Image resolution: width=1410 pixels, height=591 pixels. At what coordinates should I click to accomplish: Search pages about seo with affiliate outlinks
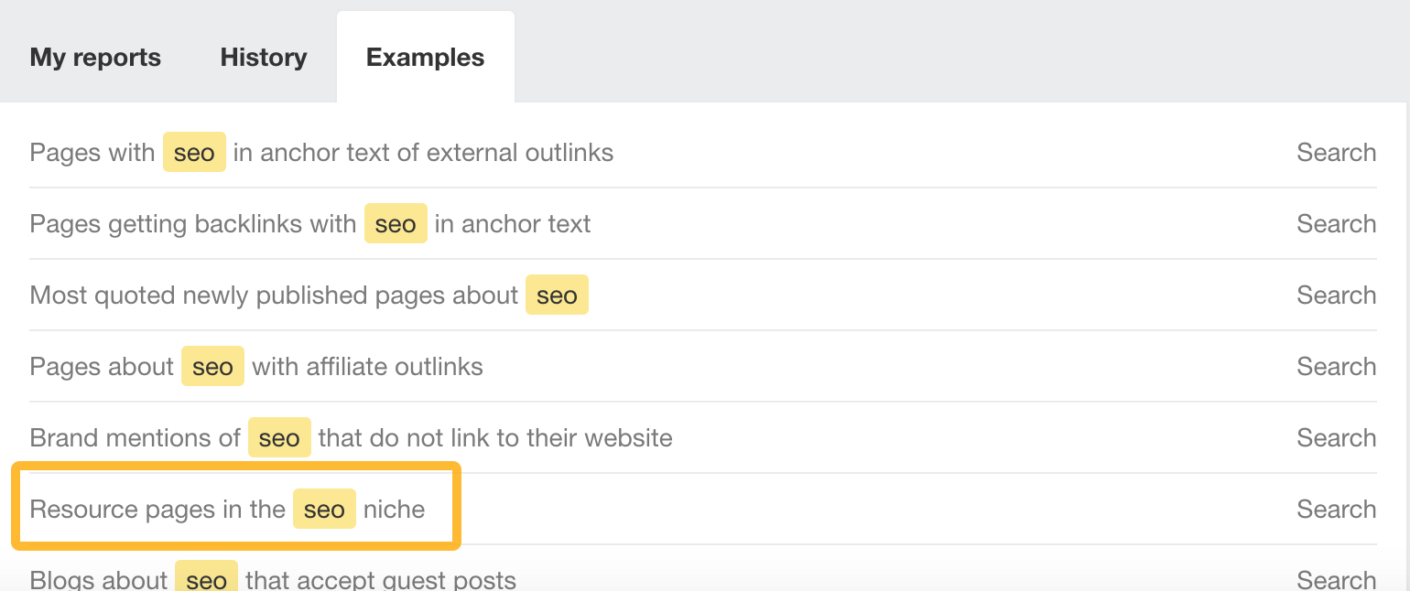point(1336,366)
